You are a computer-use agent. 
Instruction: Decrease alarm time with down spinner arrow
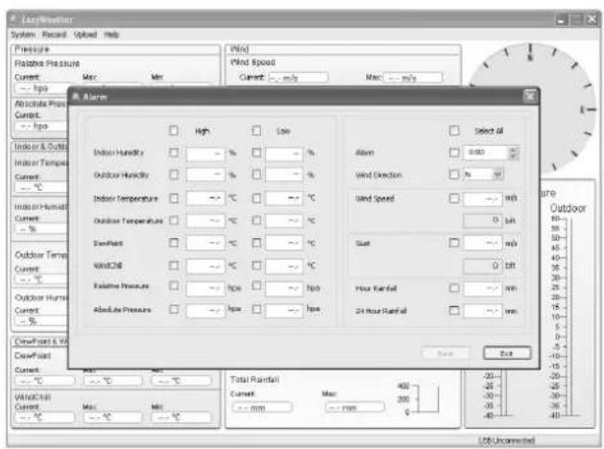coord(513,156)
